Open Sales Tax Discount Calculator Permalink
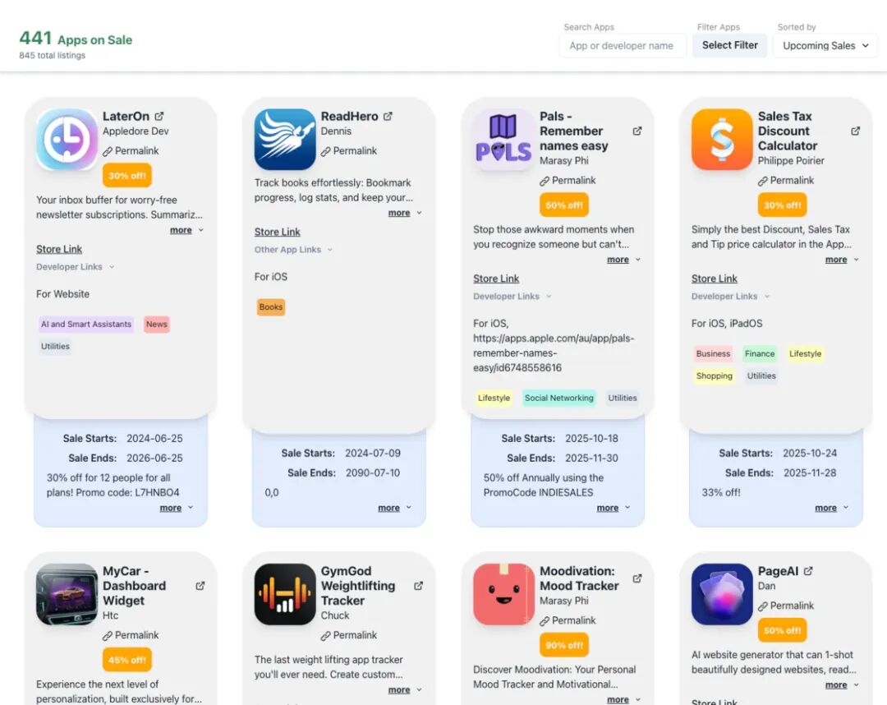The image size is (887, 705). click(786, 181)
